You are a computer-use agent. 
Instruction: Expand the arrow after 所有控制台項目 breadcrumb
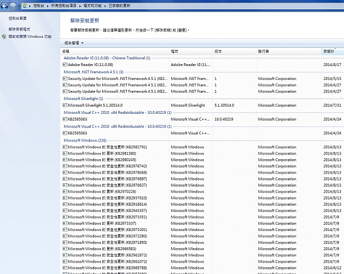(80, 6)
